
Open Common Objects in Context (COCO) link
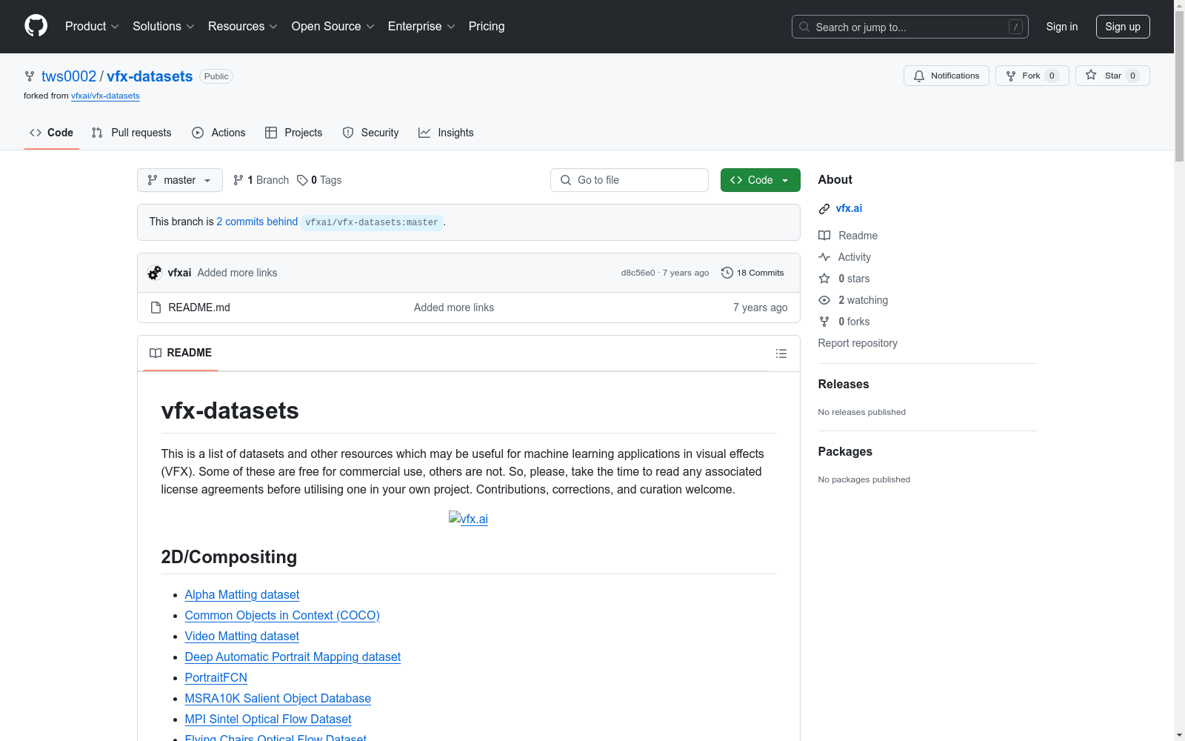point(282,615)
